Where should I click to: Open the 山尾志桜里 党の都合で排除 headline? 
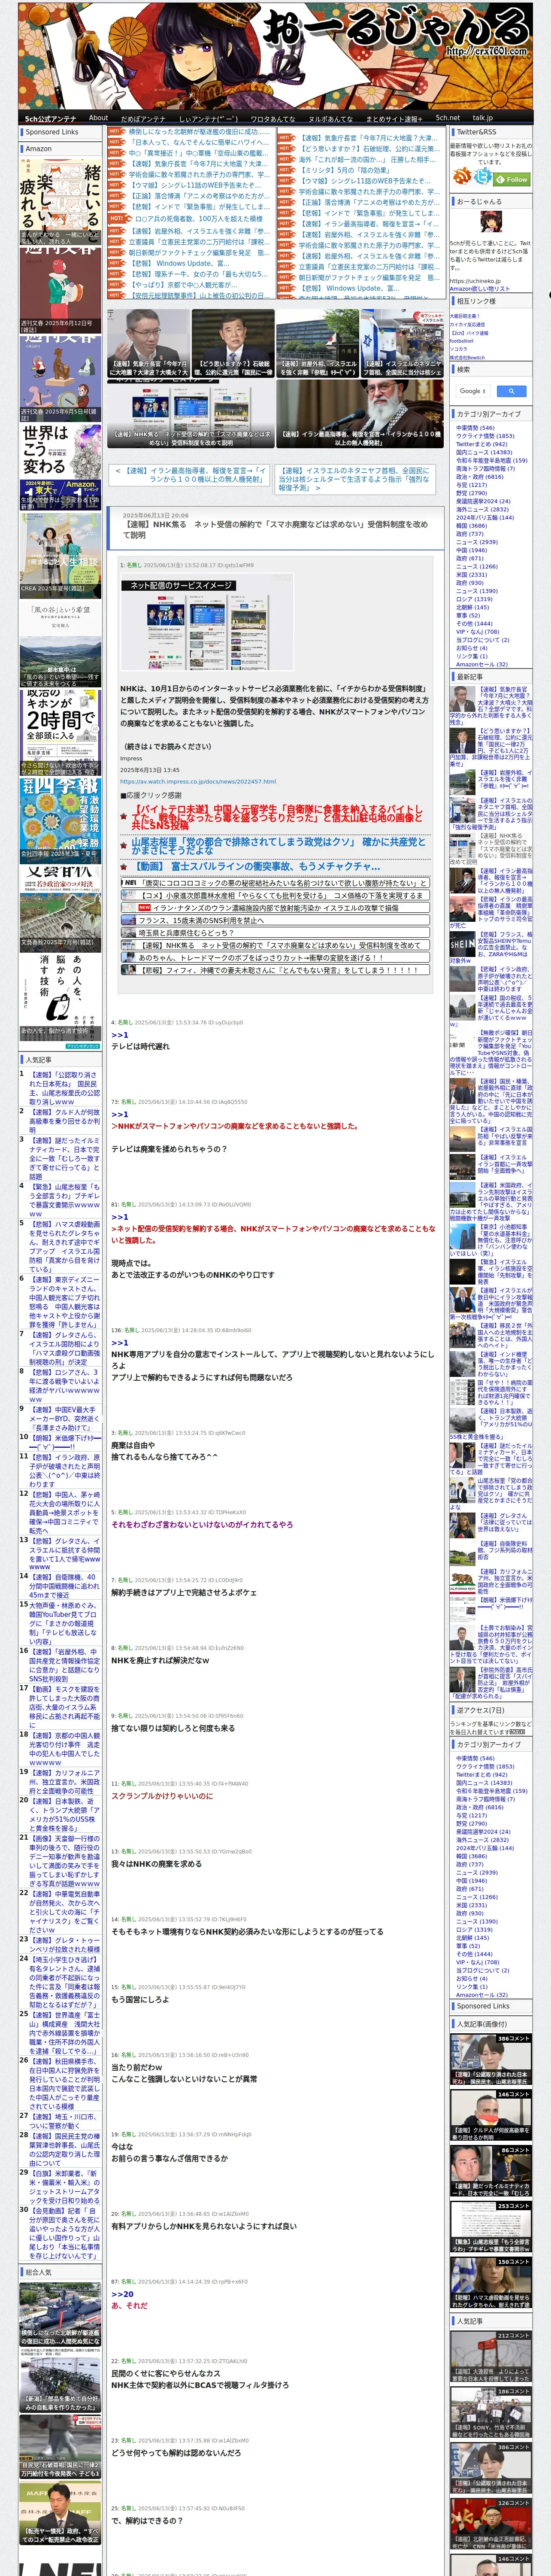(280, 845)
